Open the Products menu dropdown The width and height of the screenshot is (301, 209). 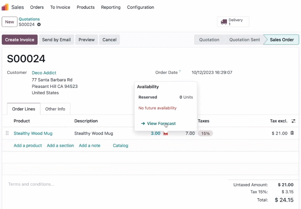pyautogui.click(x=85, y=7)
